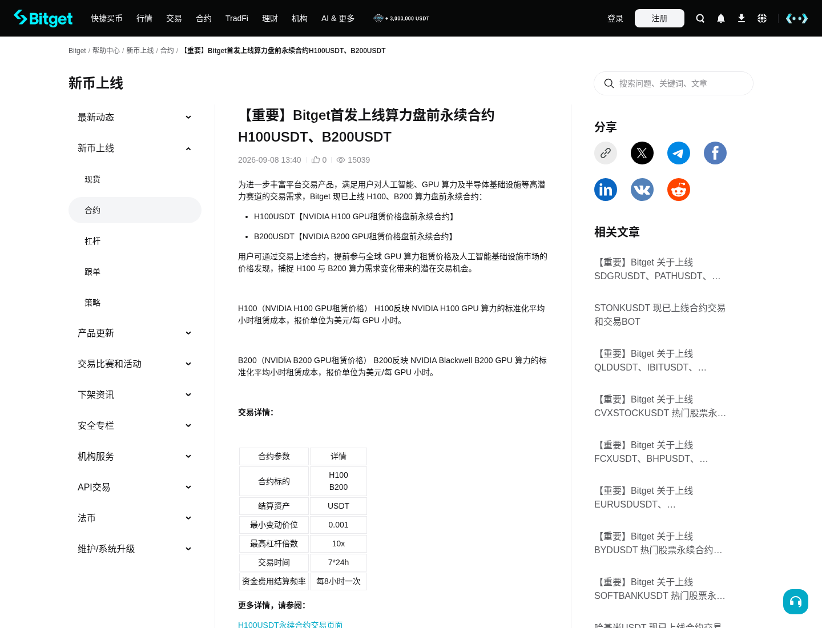Viewport: 822px width, 628px height.
Task: Click the 10x leverage table cell
Action: [x=339, y=544]
